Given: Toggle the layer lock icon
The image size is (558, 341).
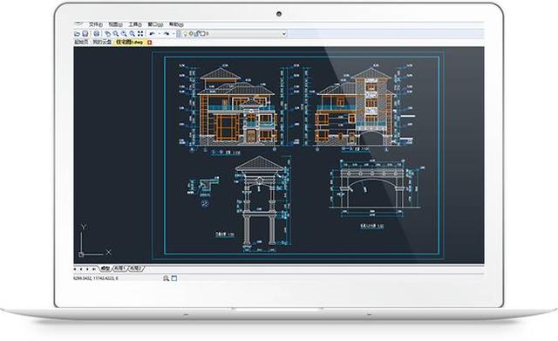Looking at the screenshot, I should coord(197,34).
